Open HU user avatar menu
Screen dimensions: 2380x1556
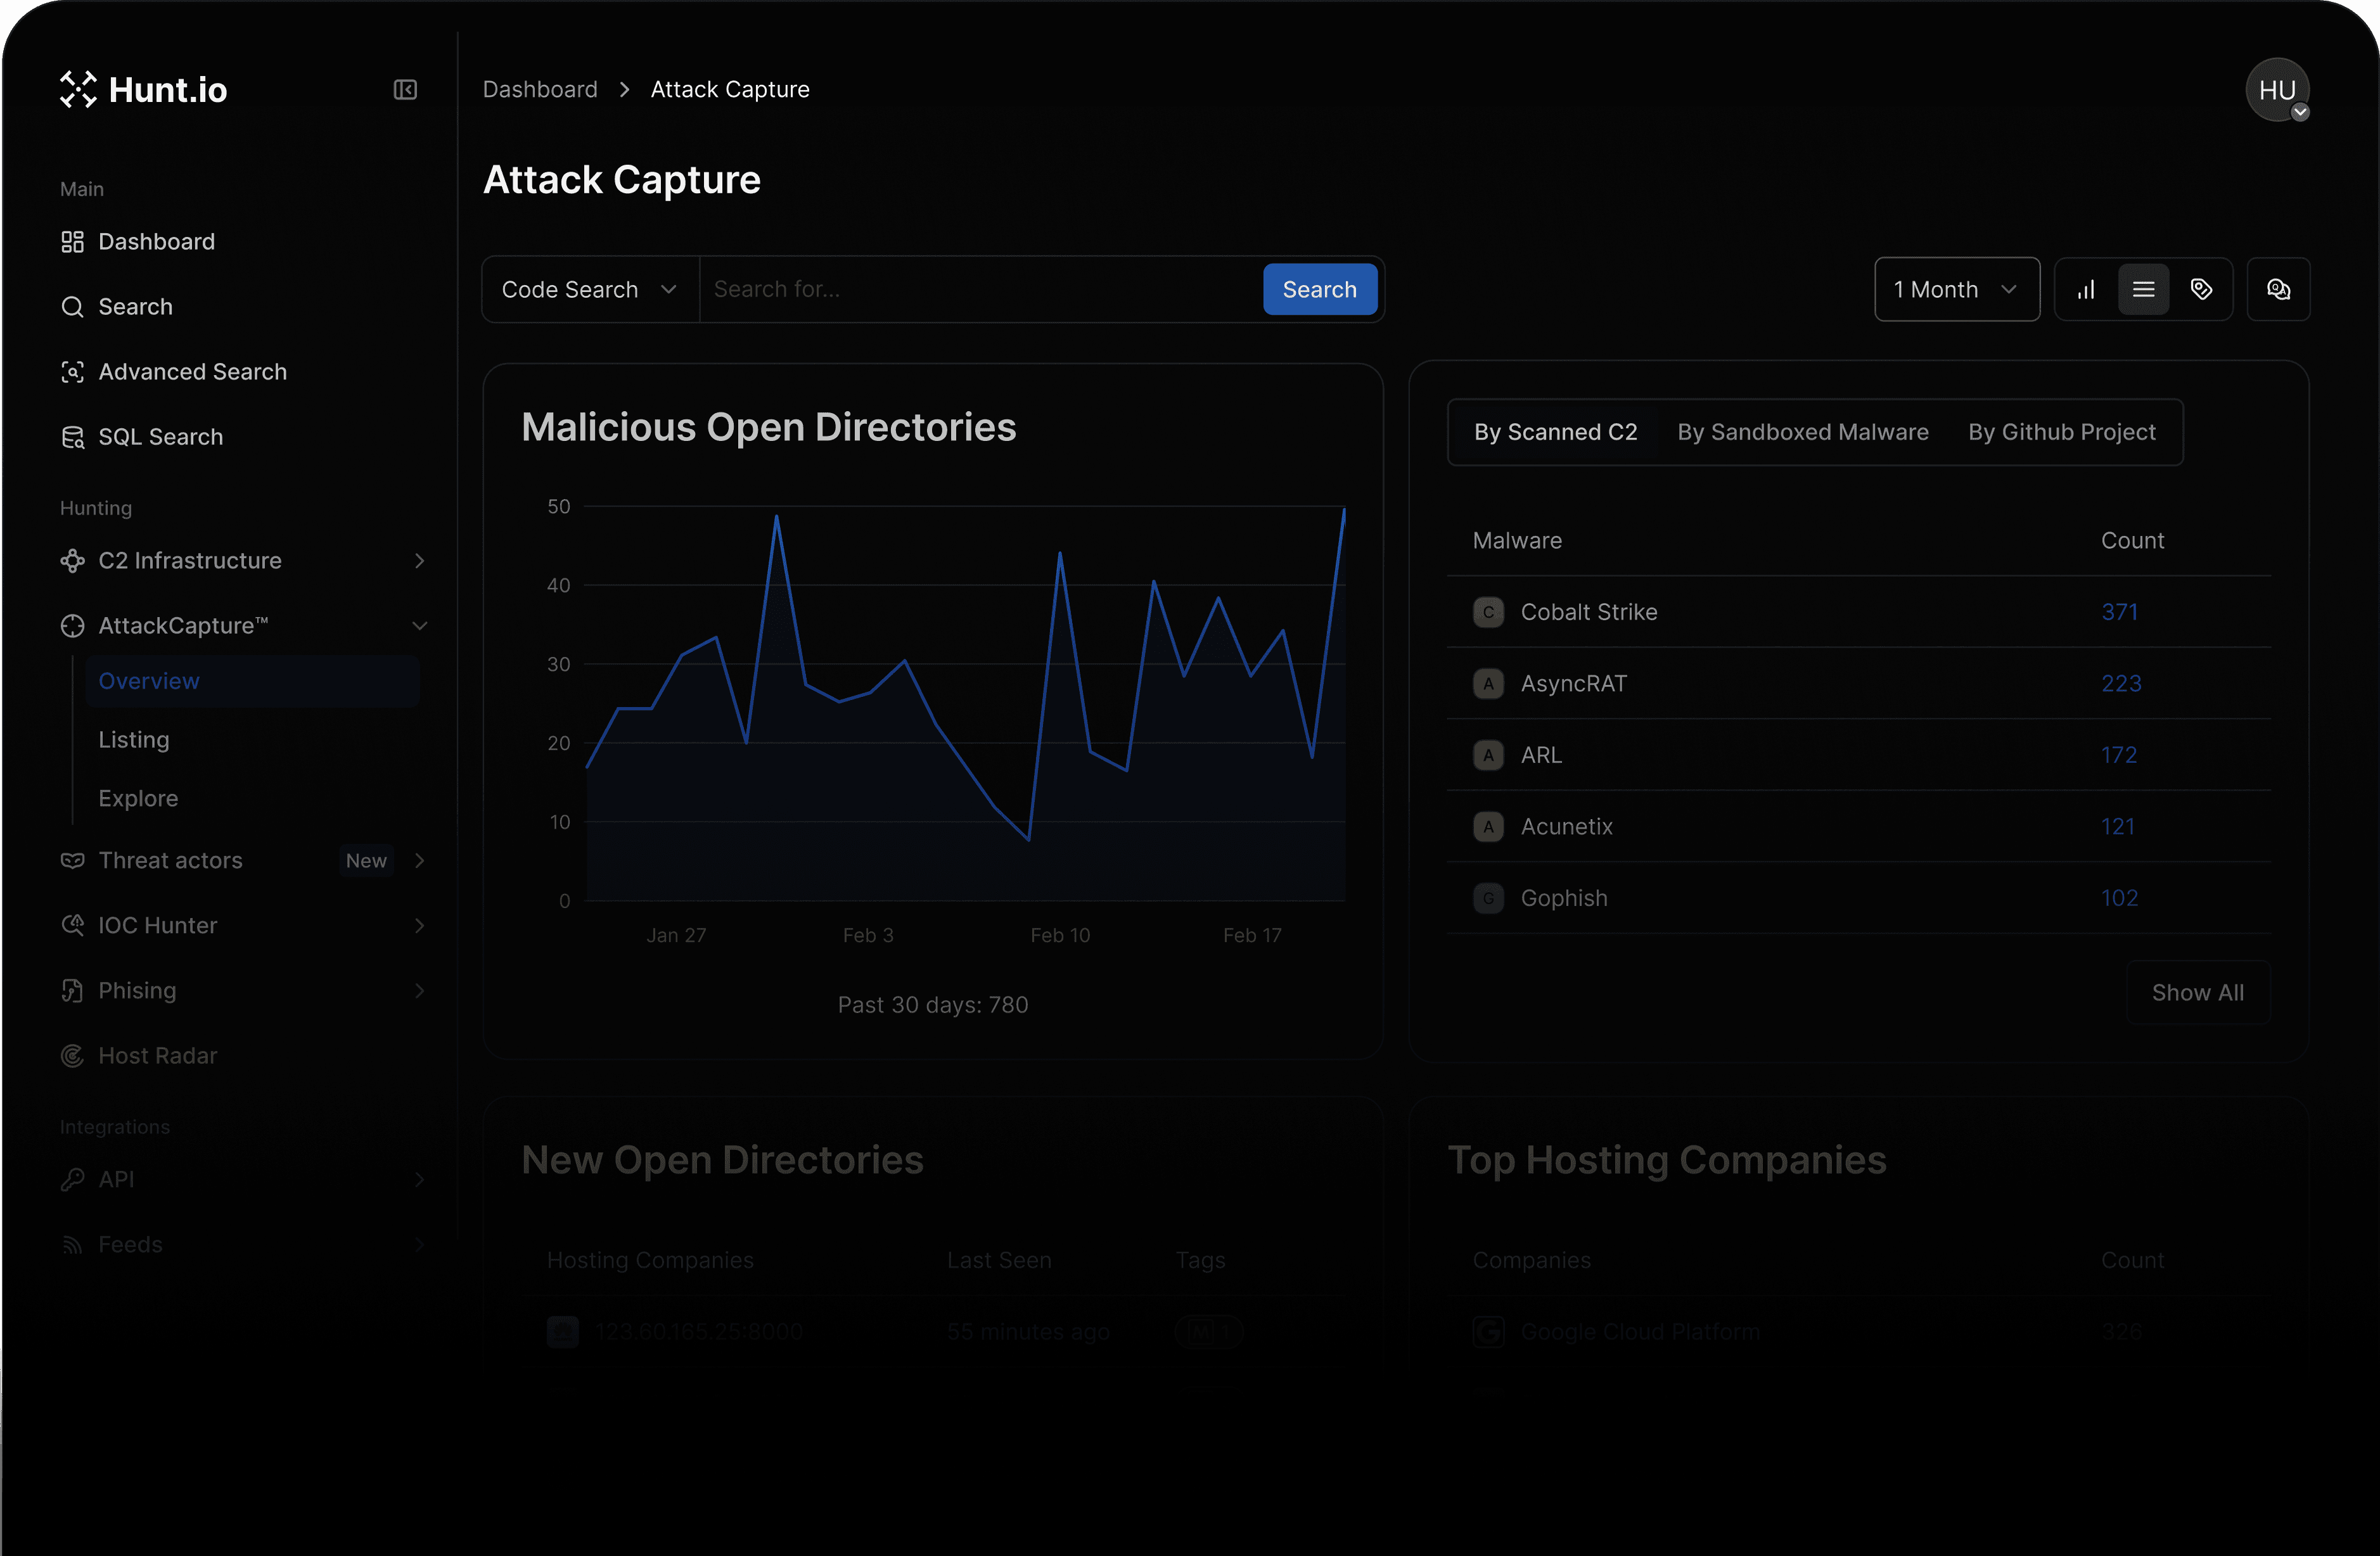2277,91
